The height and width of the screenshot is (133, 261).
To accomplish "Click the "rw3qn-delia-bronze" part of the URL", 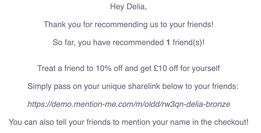I will click(196, 104).
